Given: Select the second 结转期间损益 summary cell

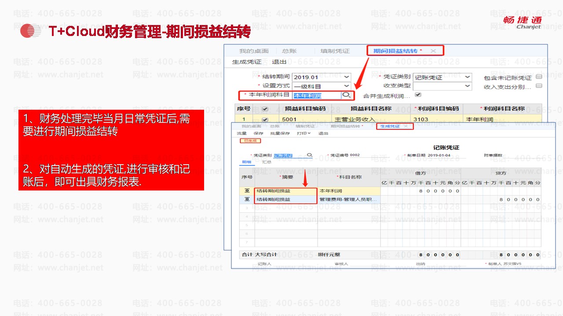Looking at the screenshot, I should [x=285, y=200].
